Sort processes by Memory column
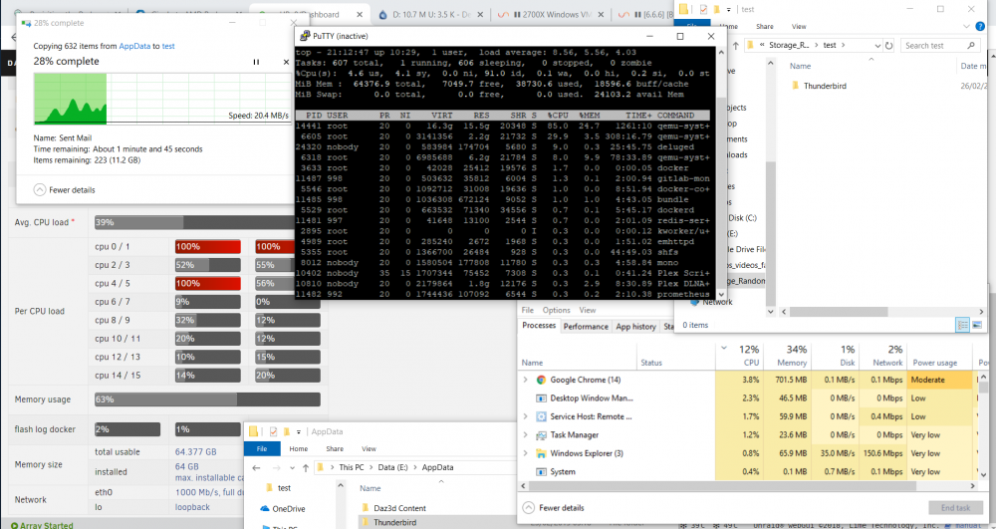996x529 pixels. coord(788,356)
